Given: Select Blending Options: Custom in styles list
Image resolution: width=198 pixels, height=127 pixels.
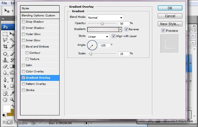Looking at the screenshot, I should (x=40, y=16).
